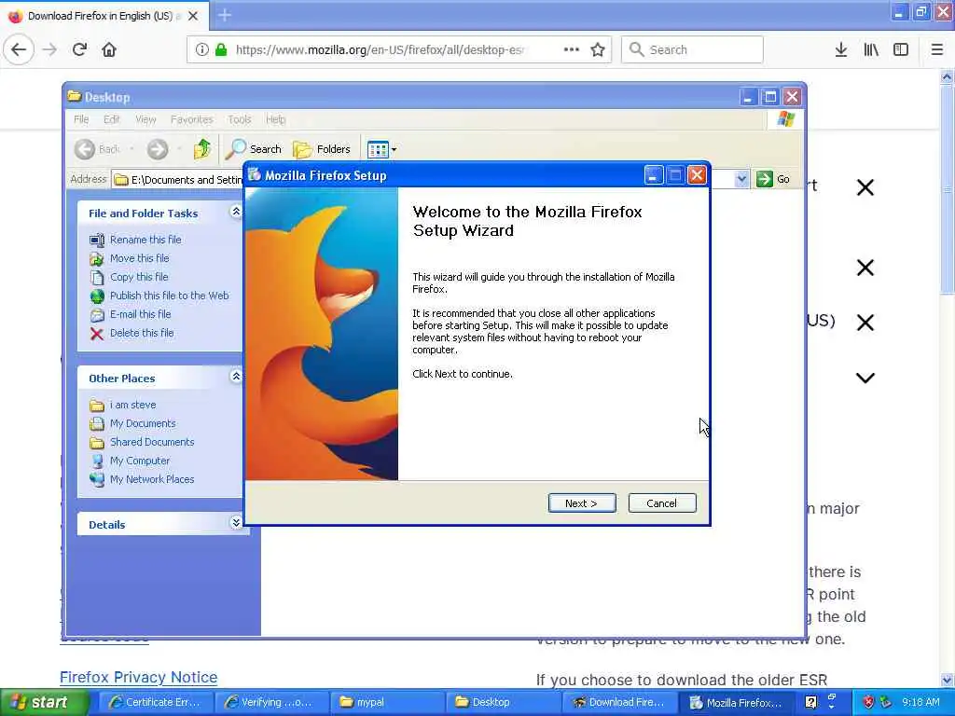Click the Go button in Explorer
Screen dimensions: 955x716
pyautogui.click(x=773, y=179)
